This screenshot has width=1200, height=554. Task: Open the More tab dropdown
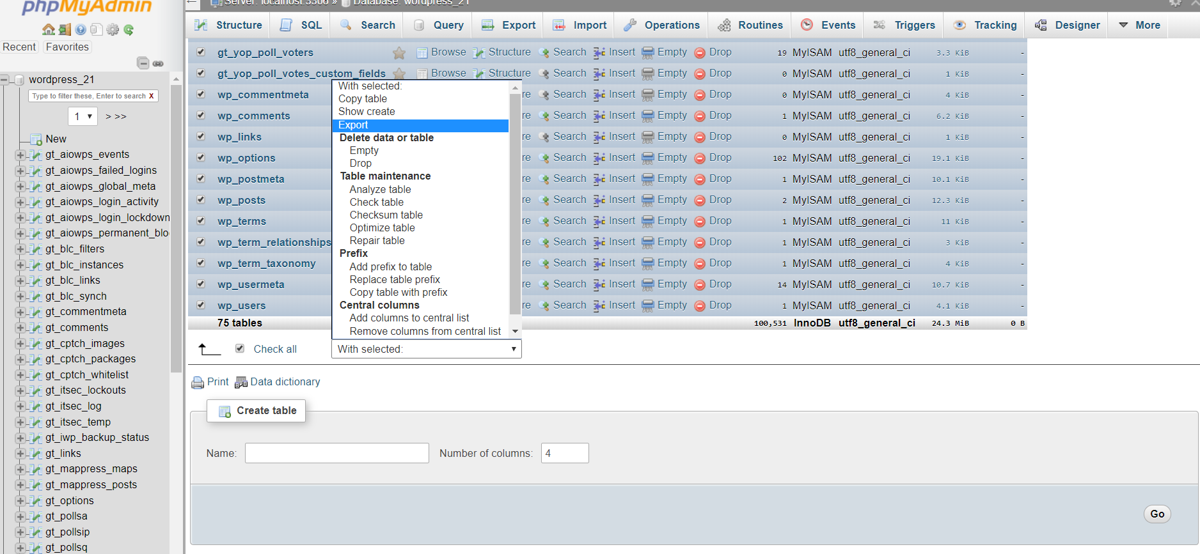click(x=1139, y=25)
